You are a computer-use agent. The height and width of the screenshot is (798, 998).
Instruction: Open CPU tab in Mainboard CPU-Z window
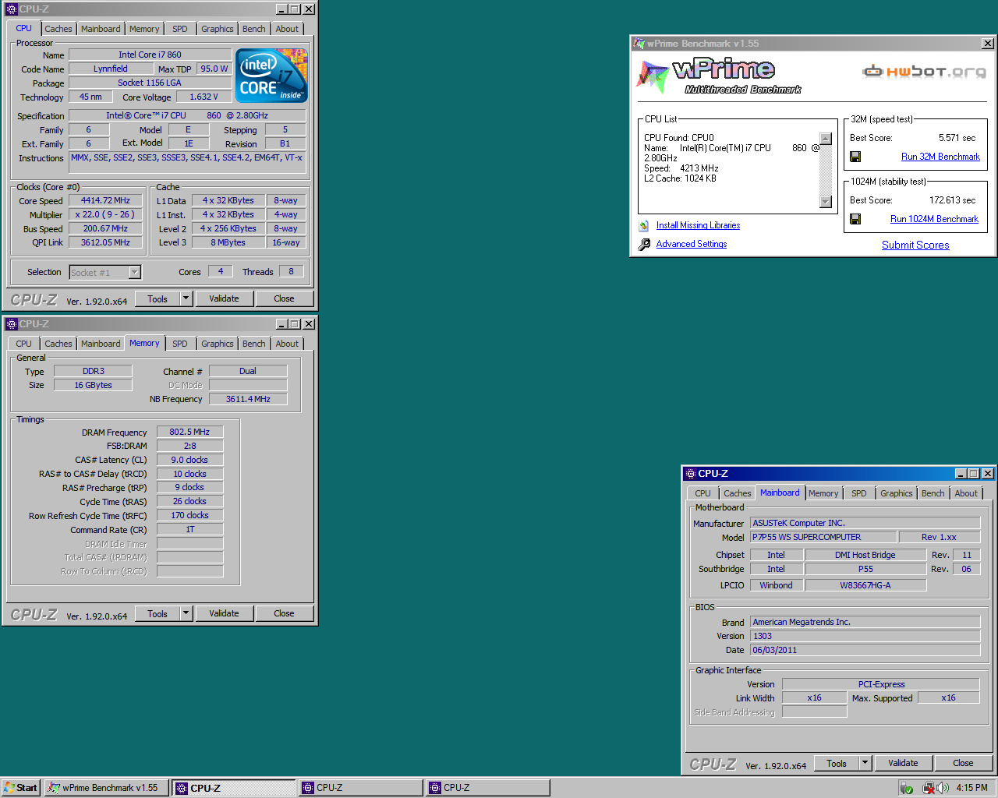(x=702, y=493)
